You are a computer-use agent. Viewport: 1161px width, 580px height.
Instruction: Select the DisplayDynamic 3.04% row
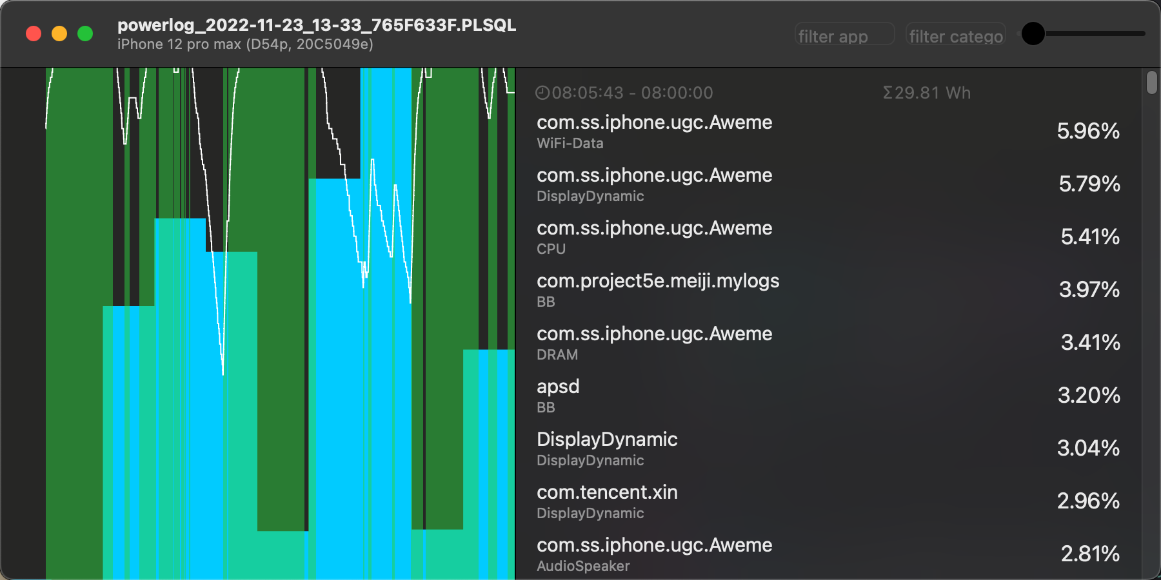[828, 449]
